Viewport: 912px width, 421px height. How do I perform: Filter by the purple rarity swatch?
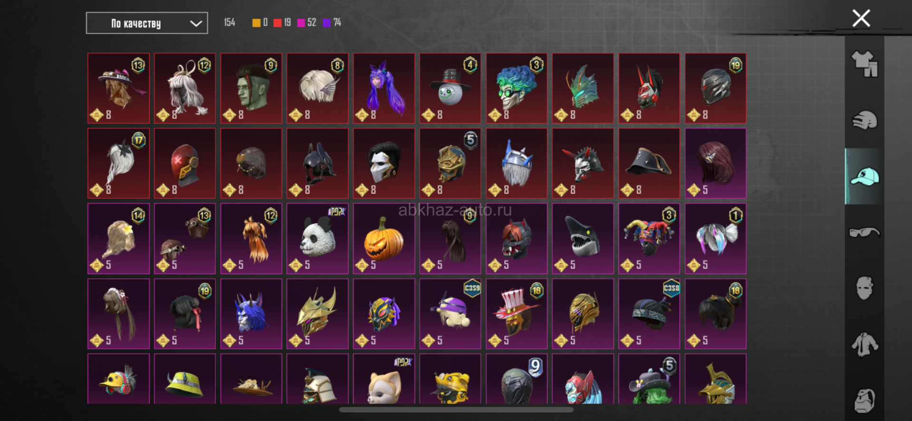[x=326, y=23]
